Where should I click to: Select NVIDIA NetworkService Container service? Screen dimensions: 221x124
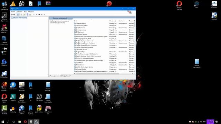(104, 45)
